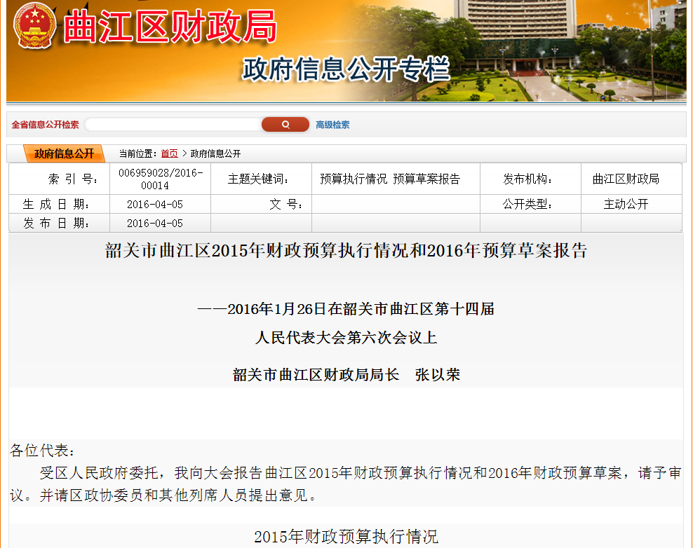Image resolution: width=693 pixels, height=548 pixels.
Task: Select keywords 预算执行情况 预算草案报告 cell
Action: point(396,179)
